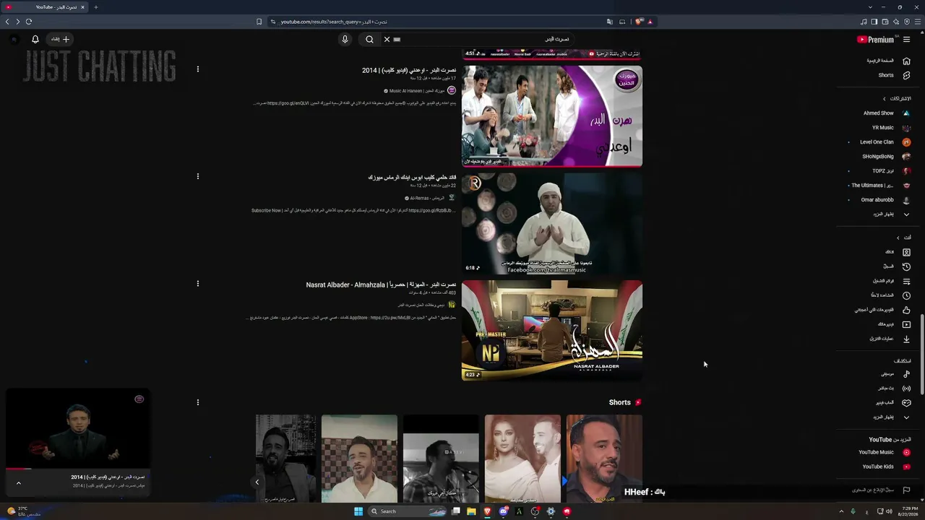Open YouTube Music link

pos(884,453)
